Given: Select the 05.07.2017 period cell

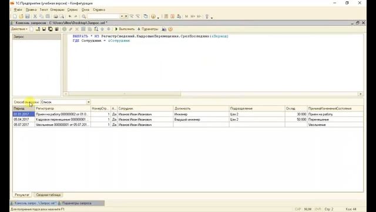Looking at the screenshot, I should pyautogui.click(x=23, y=125).
